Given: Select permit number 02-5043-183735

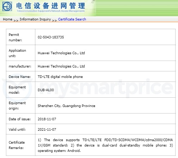Looking at the screenshot, I should (x=51, y=37).
